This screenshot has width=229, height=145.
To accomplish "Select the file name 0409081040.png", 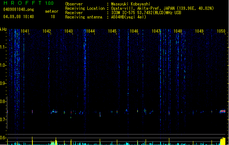I will click(x=19, y=9).
